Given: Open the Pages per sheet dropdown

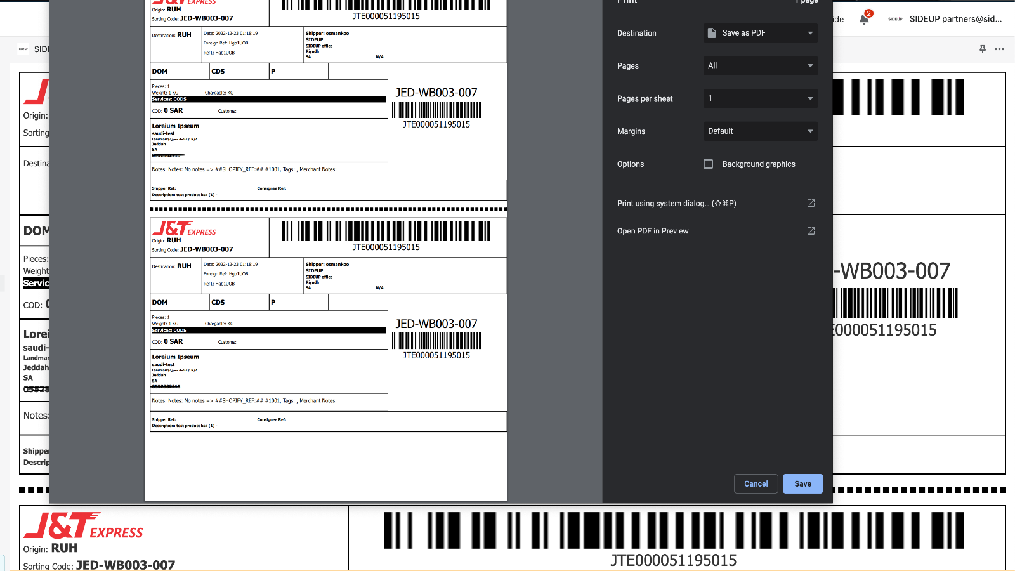Looking at the screenshot, I should (761, 98).
